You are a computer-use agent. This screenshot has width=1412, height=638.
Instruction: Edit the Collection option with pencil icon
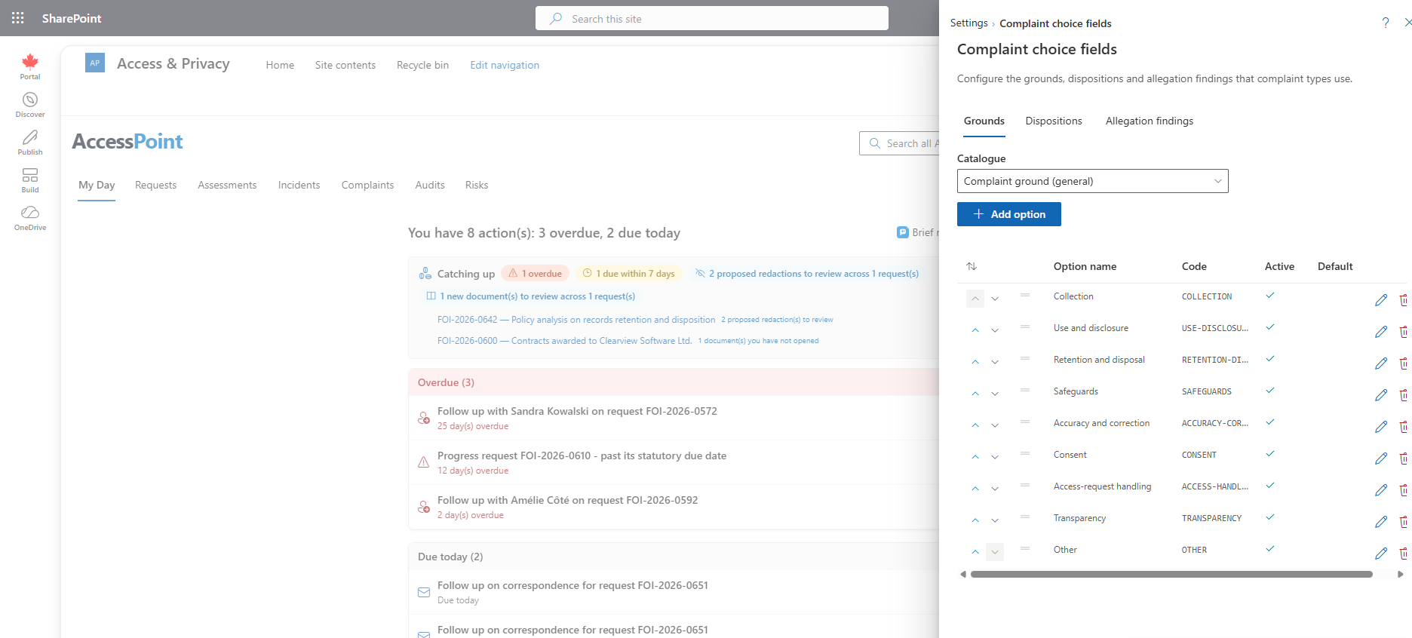pyautogui.click(x=1381, y=300)
